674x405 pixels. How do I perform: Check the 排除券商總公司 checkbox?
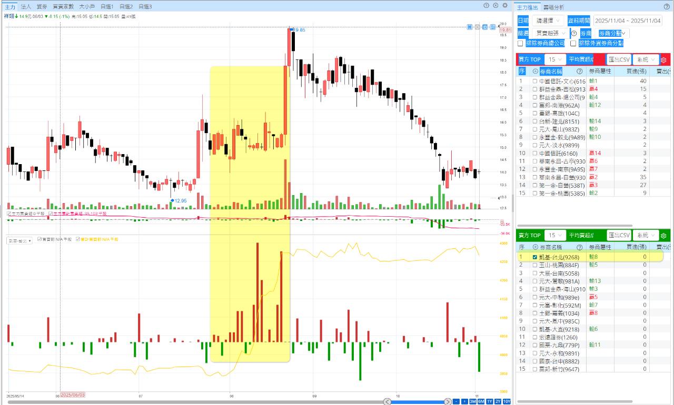click(x=521, y=44)
